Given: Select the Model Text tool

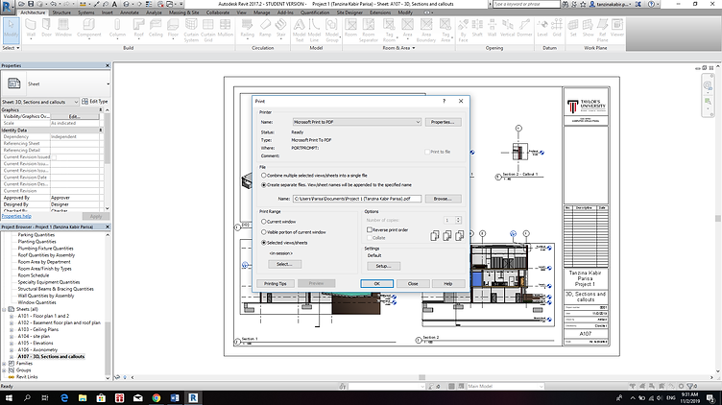Looking at the screenshot, I should tap(300, 31).
